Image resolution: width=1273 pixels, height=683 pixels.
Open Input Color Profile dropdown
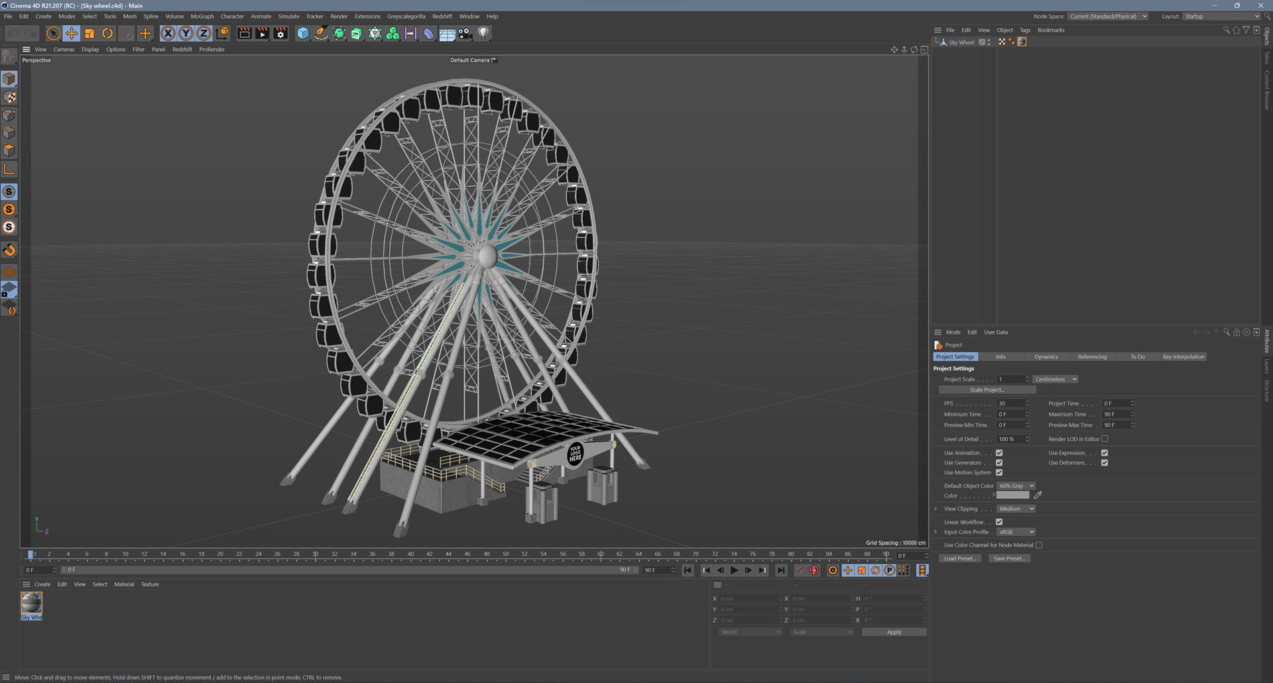click(x=1016, y=532)
